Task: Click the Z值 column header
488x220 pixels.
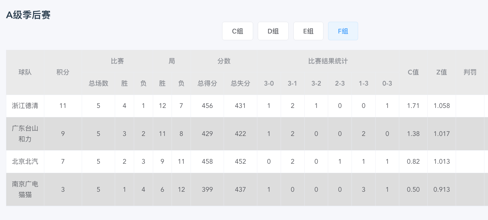Action: (x=442, y=72)
